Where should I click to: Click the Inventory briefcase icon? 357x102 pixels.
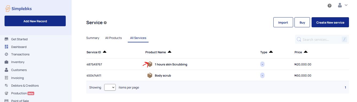click(6, 62)
